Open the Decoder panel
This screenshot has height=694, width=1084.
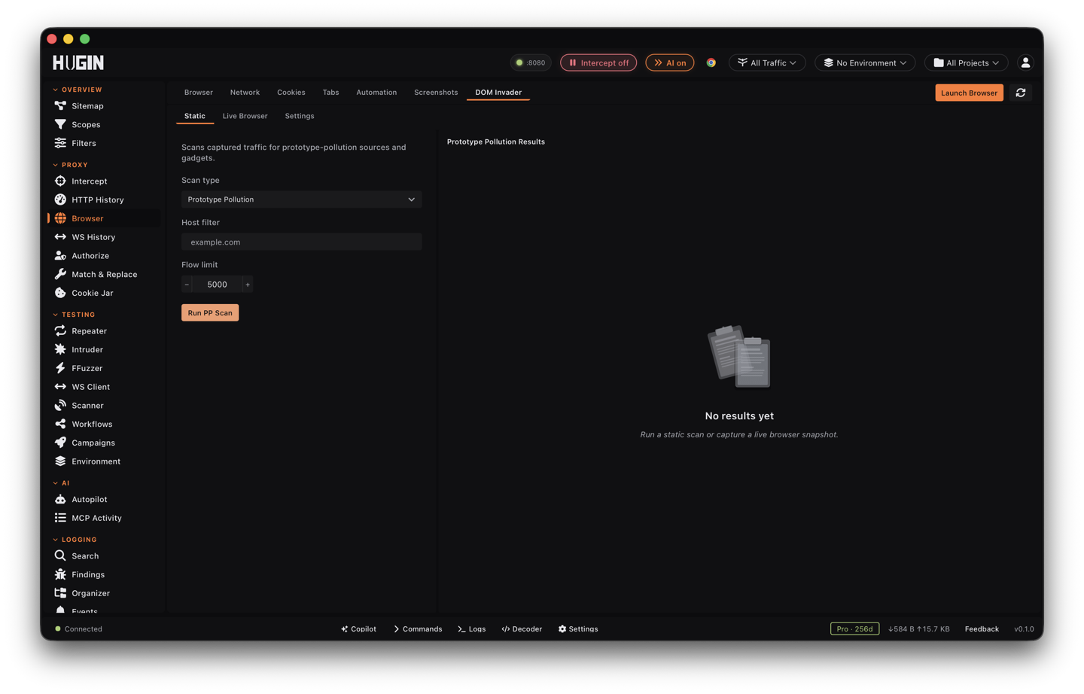tap(522, 629)
